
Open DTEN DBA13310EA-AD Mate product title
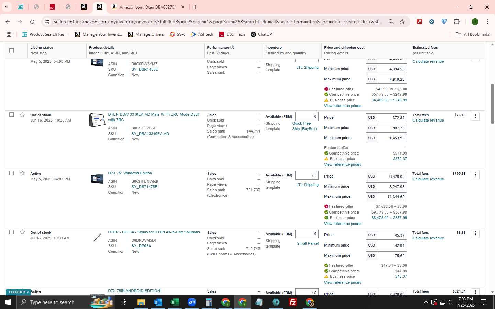154,117
